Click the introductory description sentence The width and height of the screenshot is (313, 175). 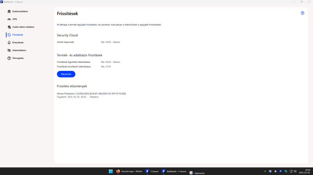(109, 25)
